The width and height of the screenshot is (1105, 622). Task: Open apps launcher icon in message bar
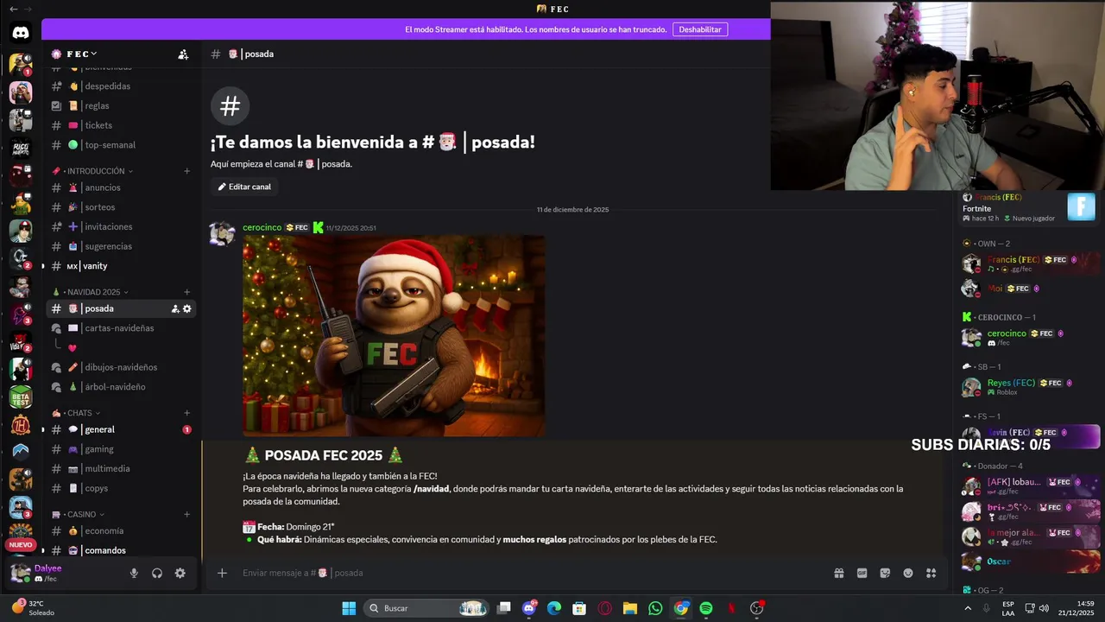pyautogui.click(x=931, y=573)
